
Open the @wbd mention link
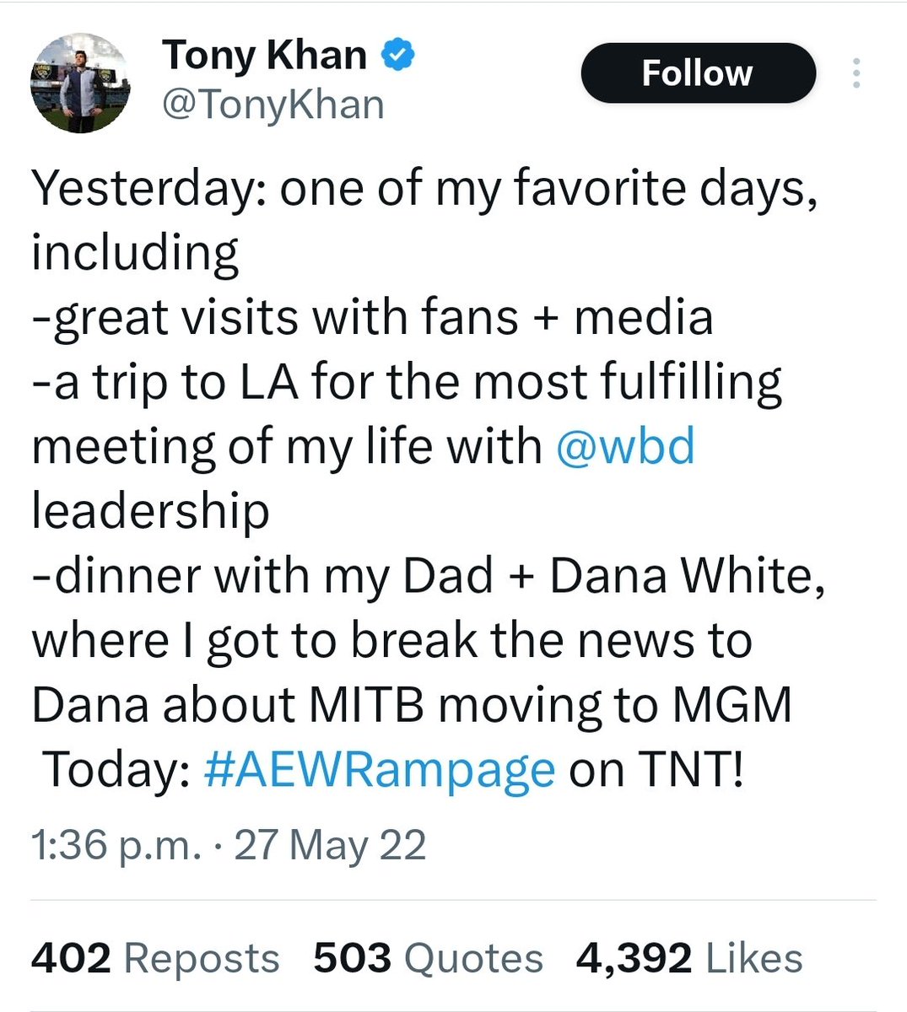[x=625, y=445]
